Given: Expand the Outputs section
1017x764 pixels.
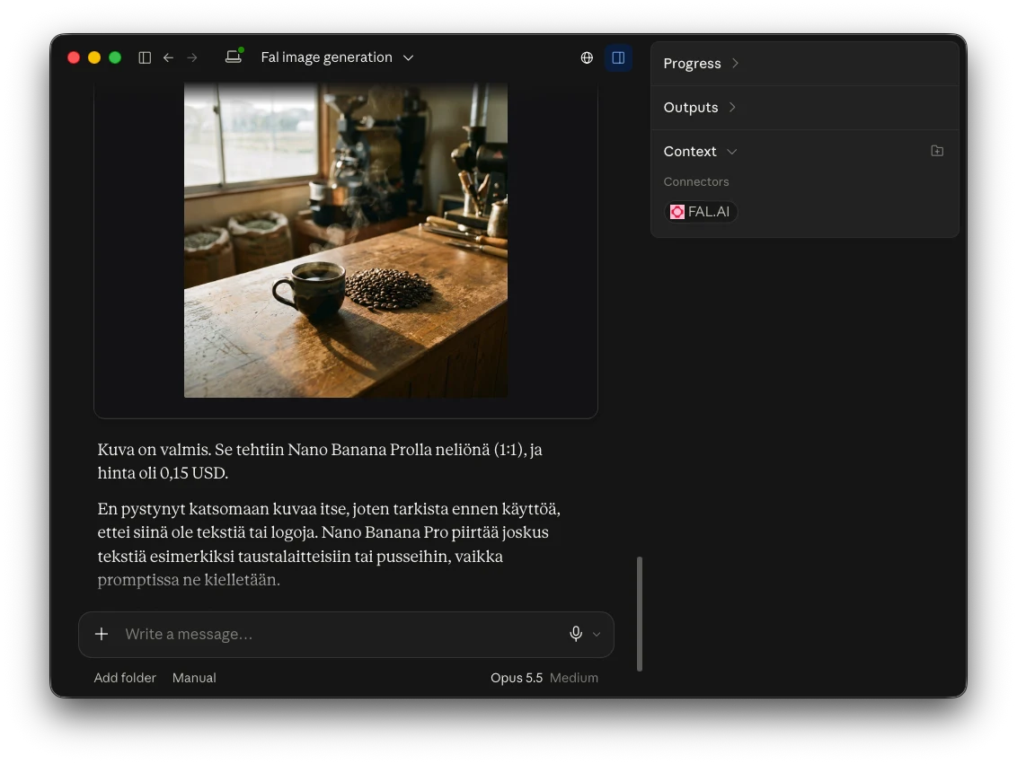Looking at the screenshot, I should [x=699, y=108].
